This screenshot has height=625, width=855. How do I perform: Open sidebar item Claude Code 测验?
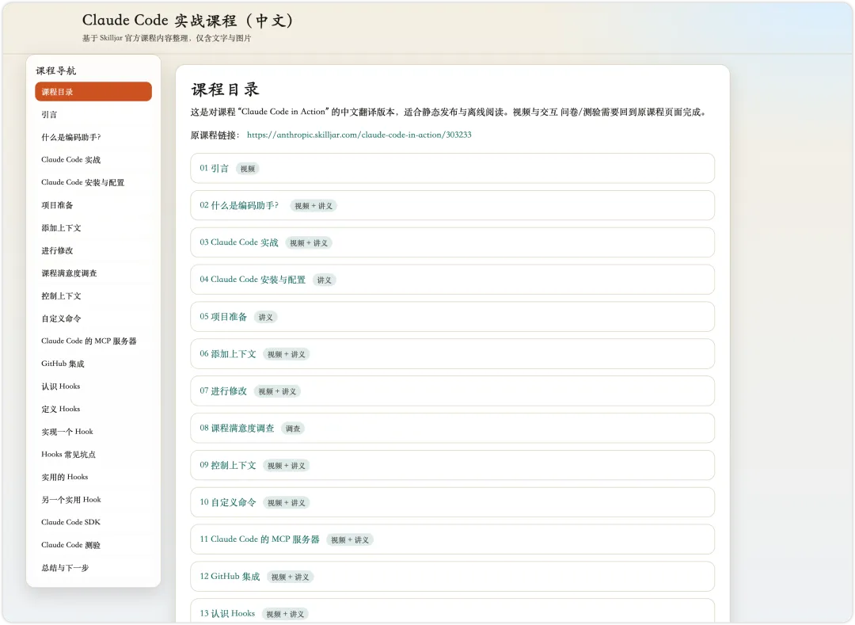pyautogui.click(x=93, y=545)
